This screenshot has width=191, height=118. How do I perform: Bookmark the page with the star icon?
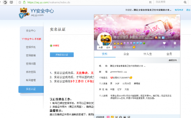coord(20,2)
